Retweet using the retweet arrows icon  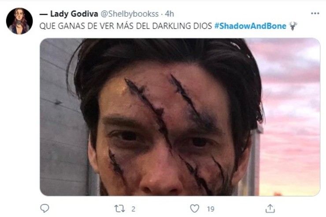point(119,208)
